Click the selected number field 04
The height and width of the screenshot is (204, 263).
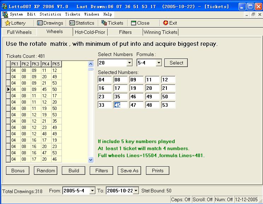click(105, 80)
